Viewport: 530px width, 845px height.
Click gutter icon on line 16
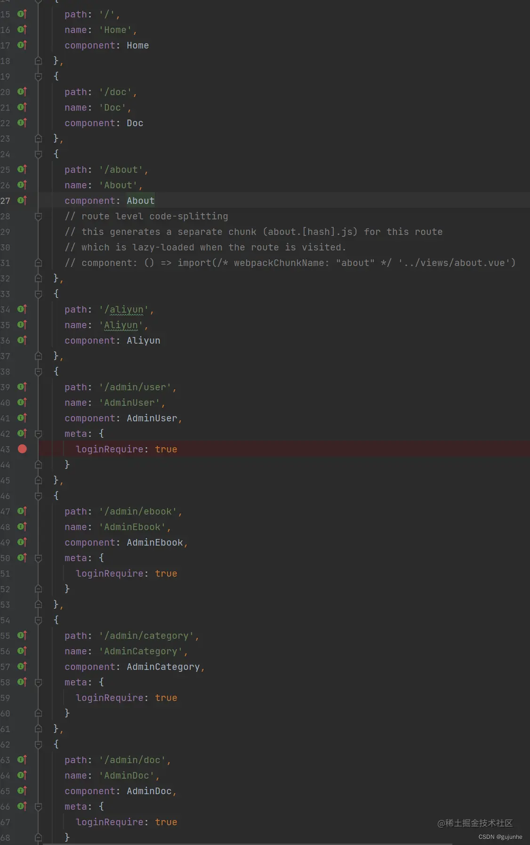coord(22,30)
